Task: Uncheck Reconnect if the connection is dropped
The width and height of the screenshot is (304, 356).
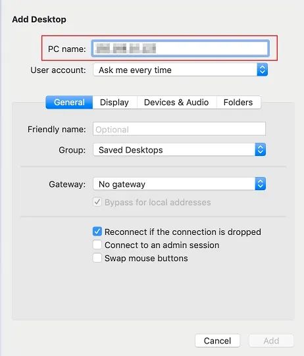Action: [x=97, y=232]
